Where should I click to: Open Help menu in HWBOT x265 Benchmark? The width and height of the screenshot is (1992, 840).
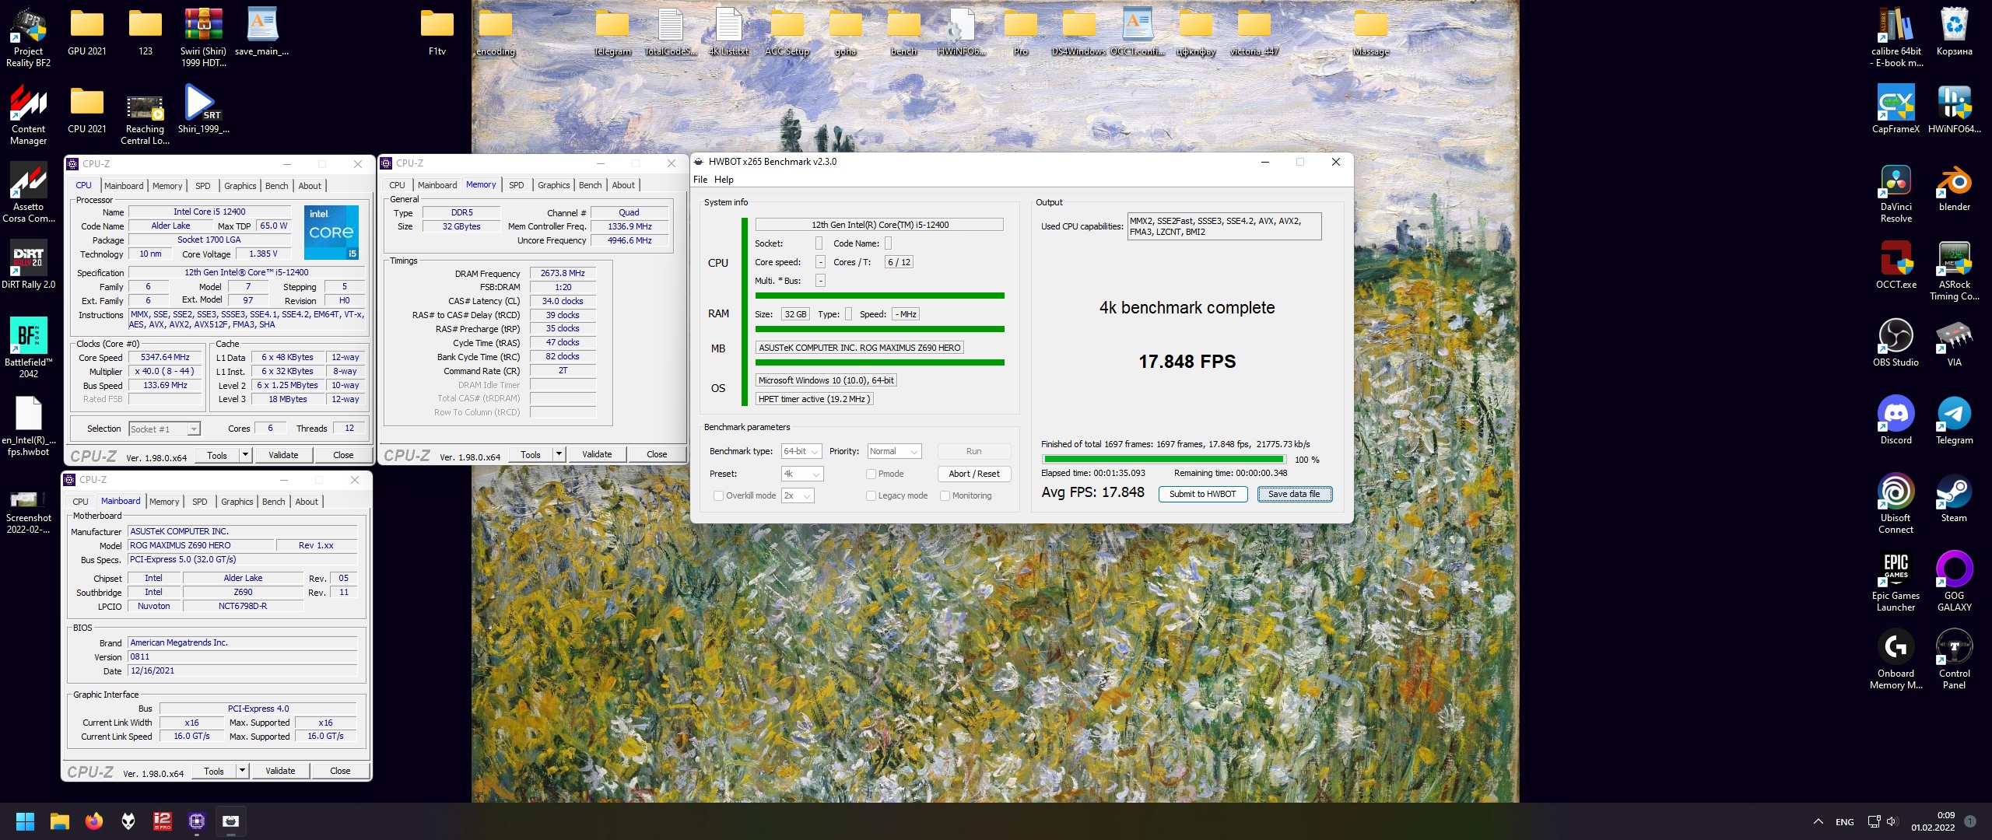point(724,180)
